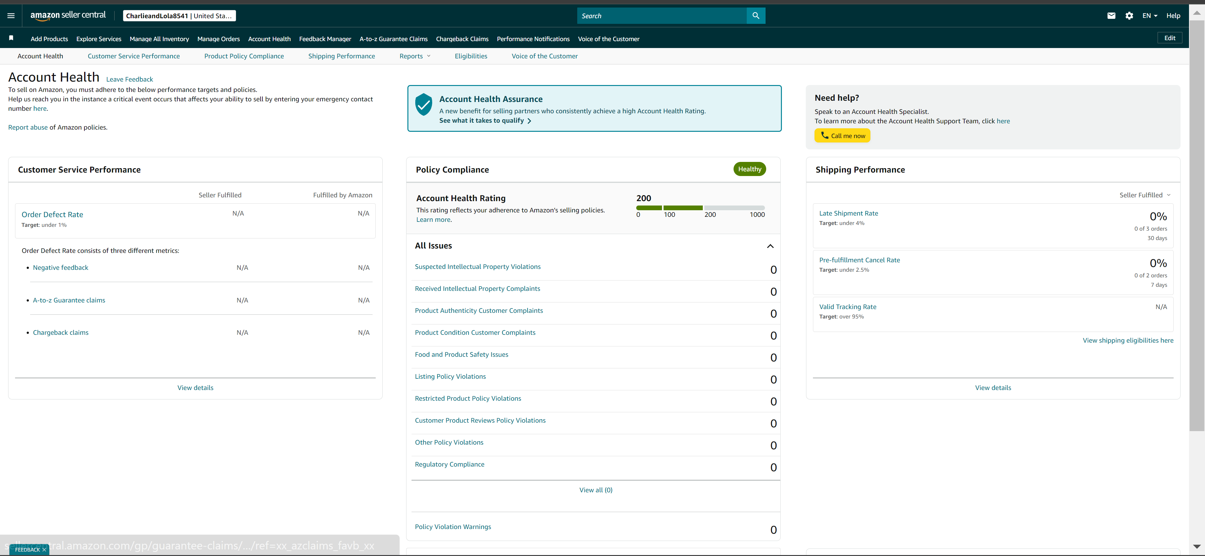Open Performance Notifications

(533, 39)
